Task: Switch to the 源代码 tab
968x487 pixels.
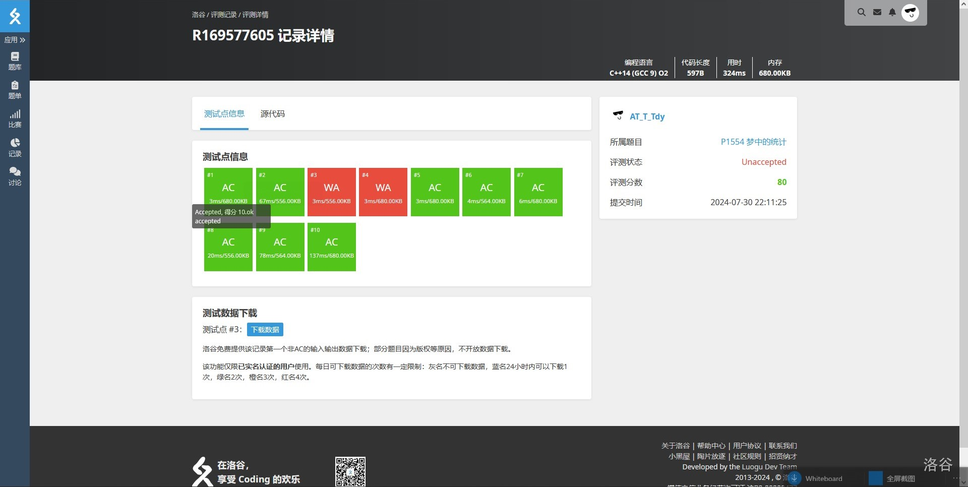Action: pos(272,114)
